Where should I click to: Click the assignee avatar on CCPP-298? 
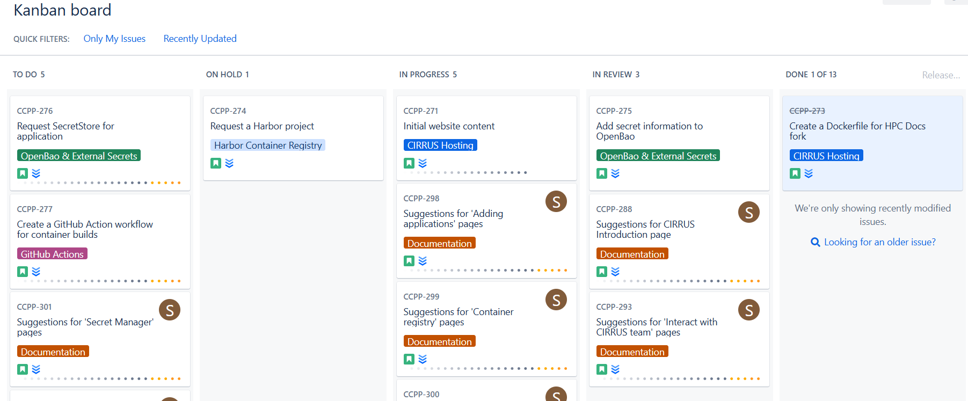(x=556, y=202)
